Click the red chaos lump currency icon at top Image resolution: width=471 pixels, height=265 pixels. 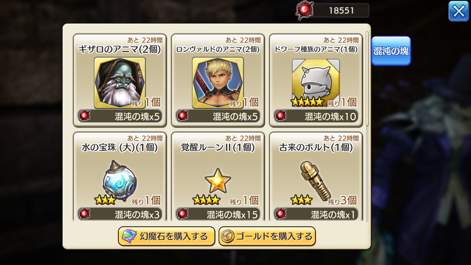305,10
